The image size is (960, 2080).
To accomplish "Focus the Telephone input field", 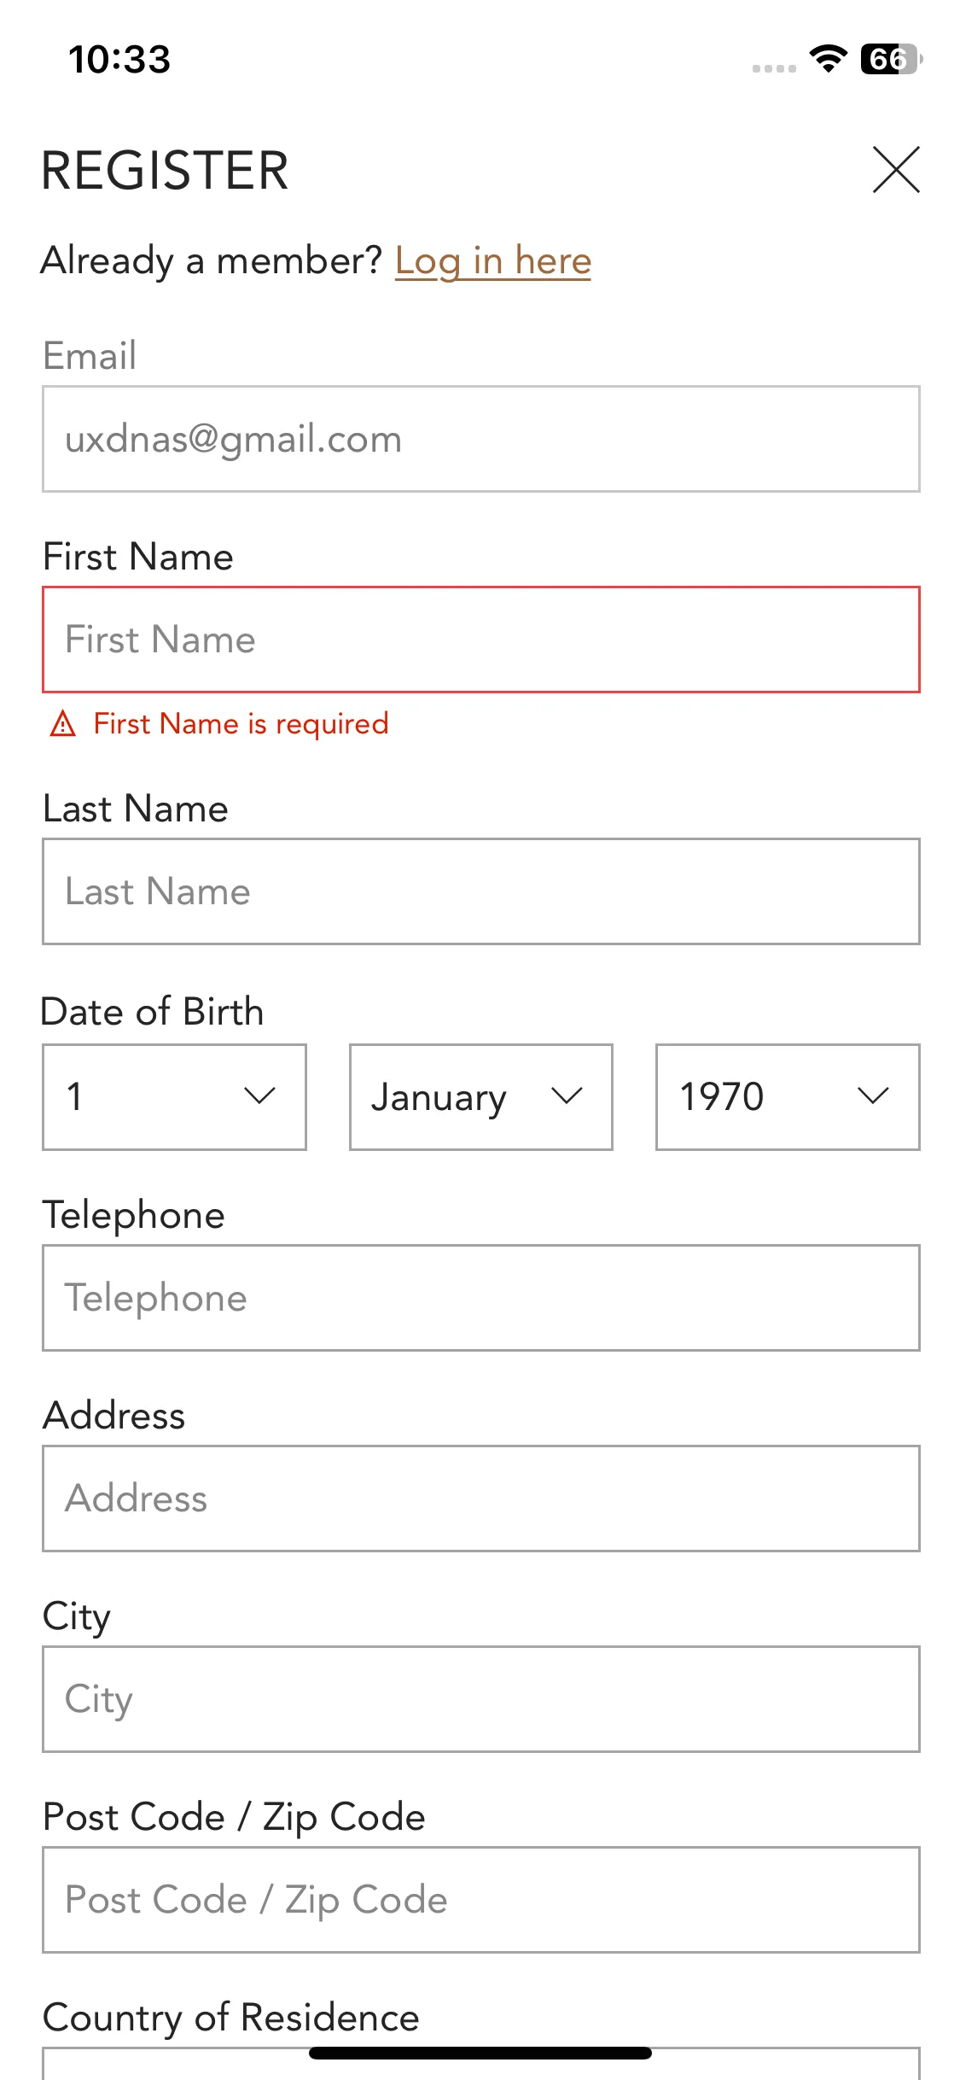I will click(481, 1298).
